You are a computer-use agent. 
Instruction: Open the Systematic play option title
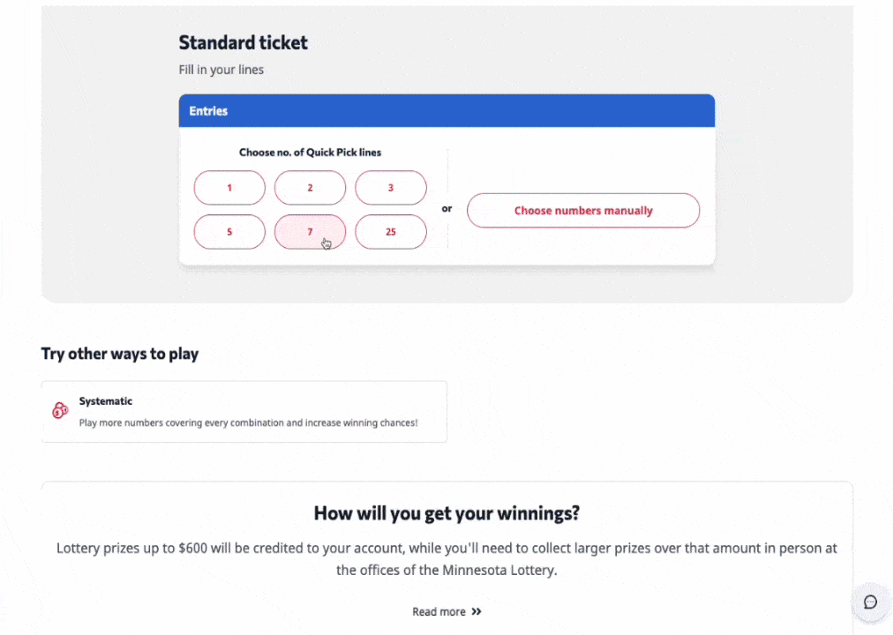pos(106,401)
